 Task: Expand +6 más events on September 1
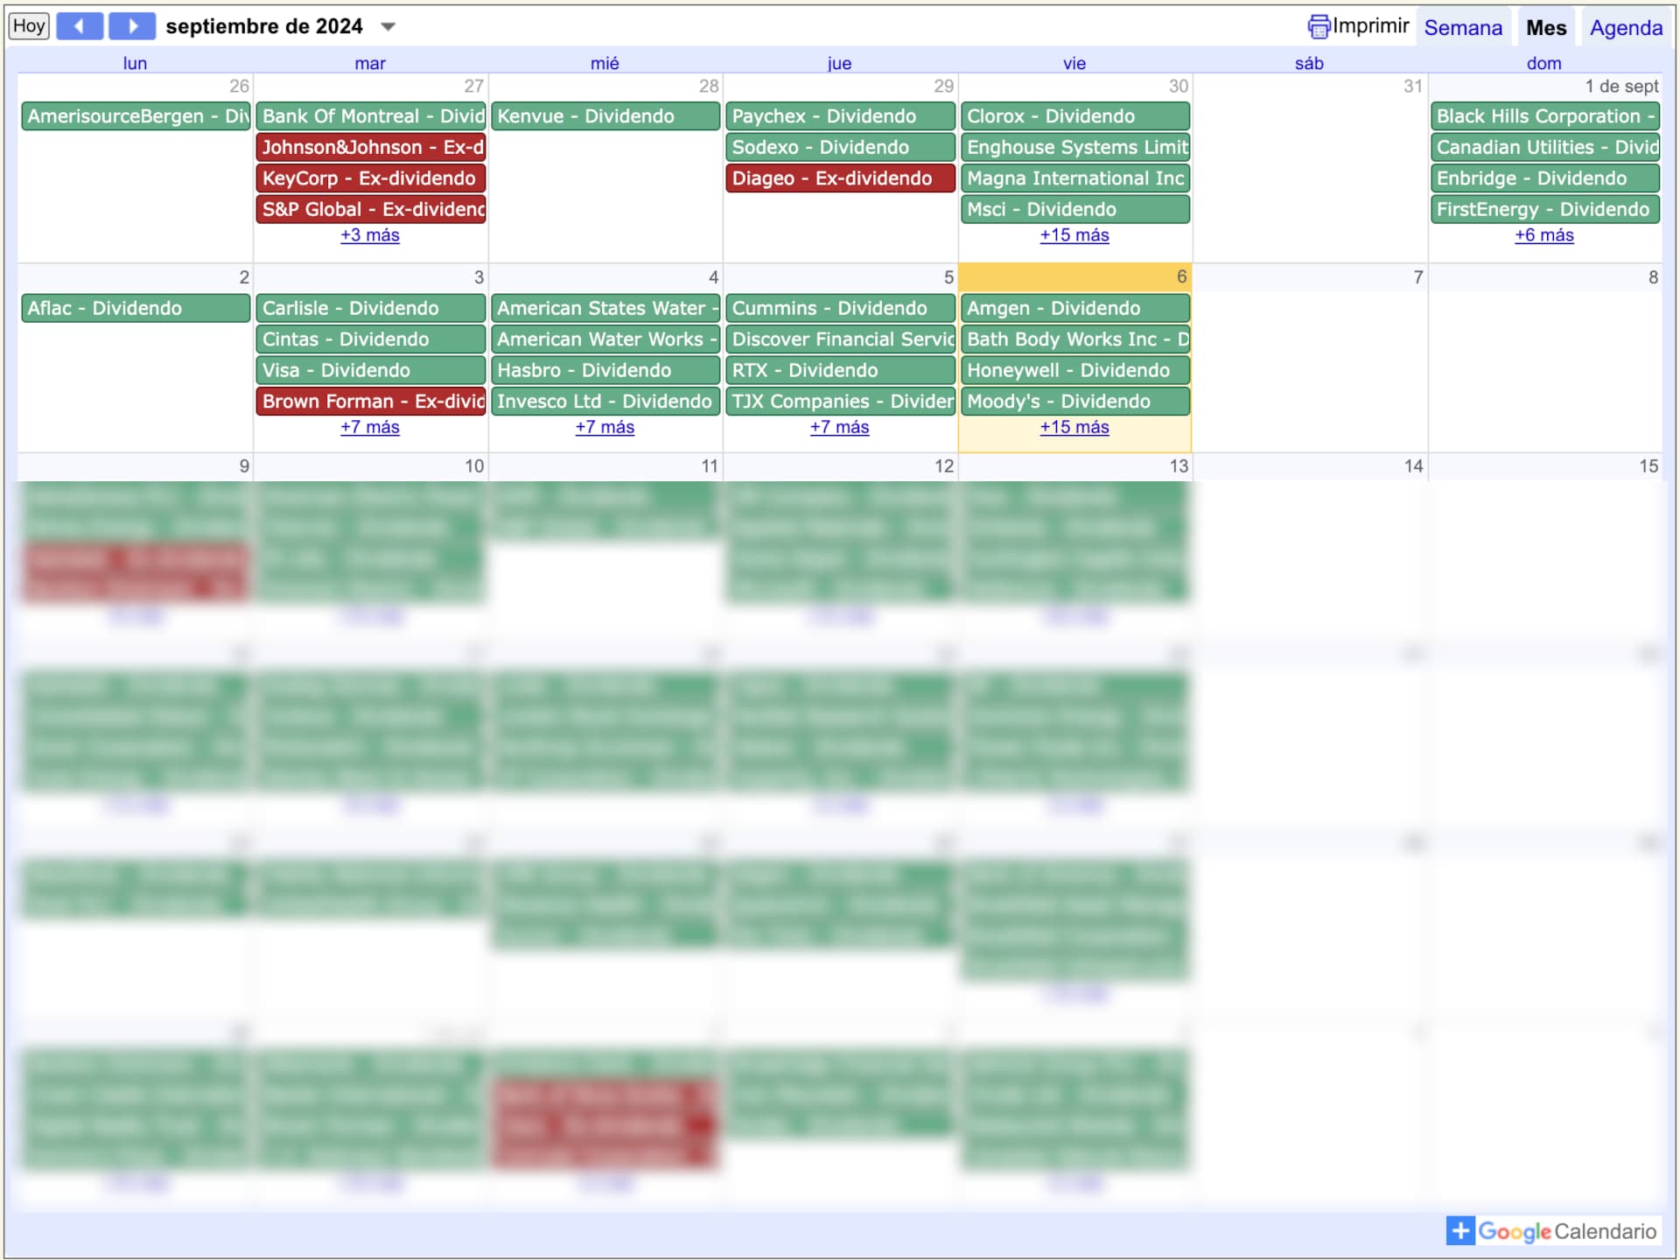[1544, 235]
